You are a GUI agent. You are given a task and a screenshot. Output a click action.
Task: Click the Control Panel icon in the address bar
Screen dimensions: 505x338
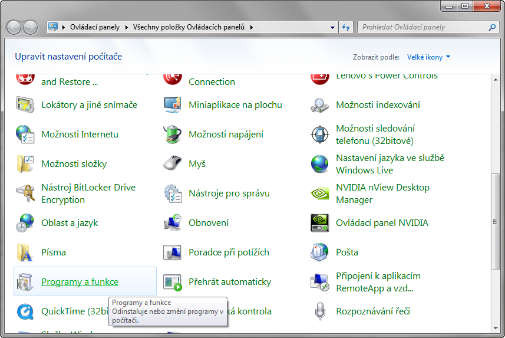[x=54, y=27]
